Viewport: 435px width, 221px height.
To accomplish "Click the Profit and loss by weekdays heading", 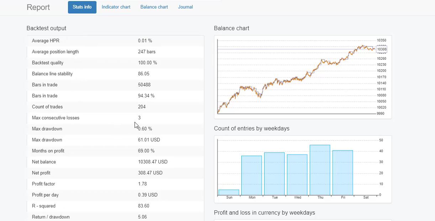I will [264, 212].
